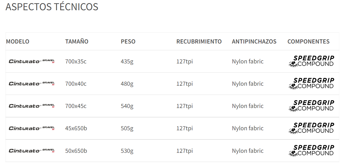The image size is (344, 168).
Task: Click the Cinturato Gravel H logo for 45x650b
Action: pos(32,128)
